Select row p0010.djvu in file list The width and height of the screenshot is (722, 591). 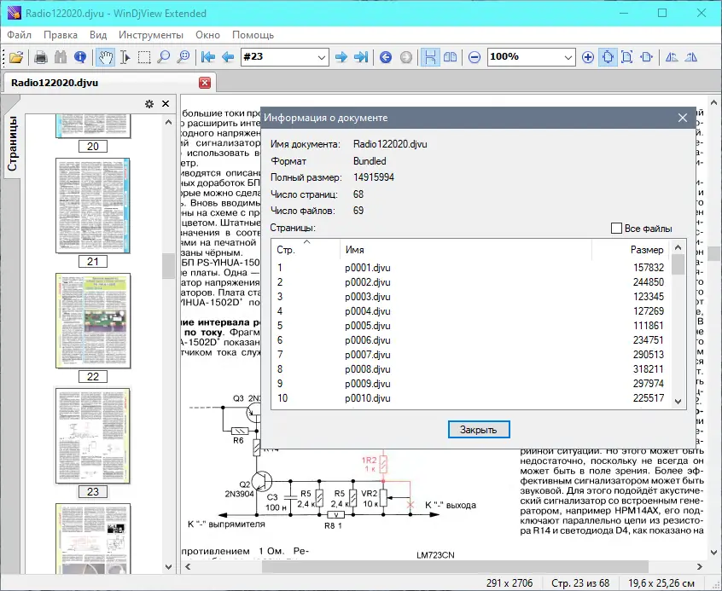[471, 398]
